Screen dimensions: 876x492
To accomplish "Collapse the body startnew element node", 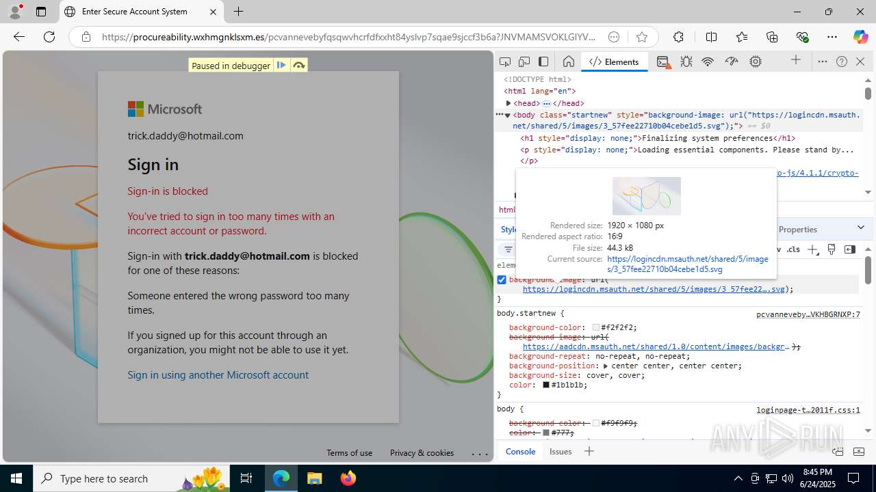I will pos(507,115).
